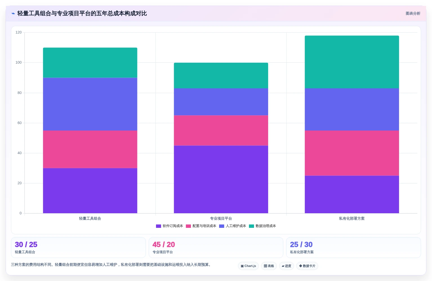This screenshot has width=432, height=281.
Task: Click the 120 y-axis tick label
Action: coord(19,32)
